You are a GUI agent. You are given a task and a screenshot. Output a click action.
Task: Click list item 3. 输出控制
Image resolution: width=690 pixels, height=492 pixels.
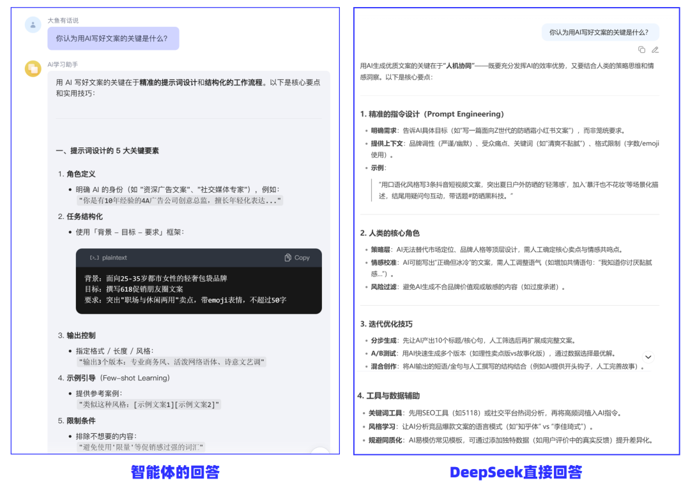tap(77, 336)
